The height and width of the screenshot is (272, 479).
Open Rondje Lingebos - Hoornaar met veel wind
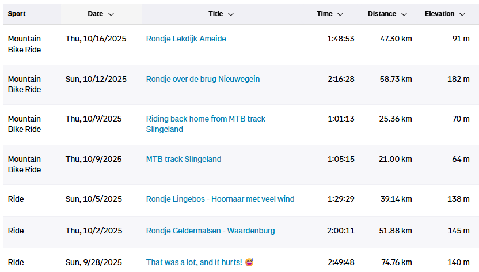coord(220,199)
